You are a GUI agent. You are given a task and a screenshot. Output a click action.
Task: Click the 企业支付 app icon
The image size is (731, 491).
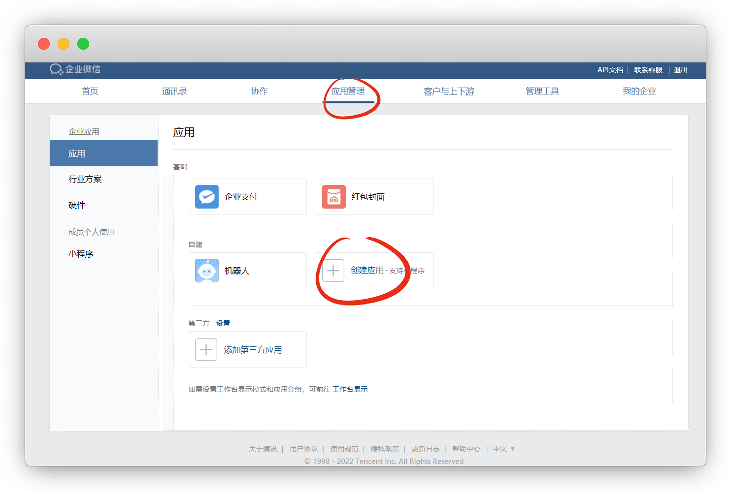point(207,197)
